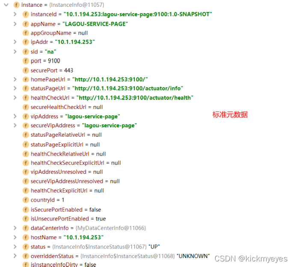Expand the hostName field
This screenshot has height=267, width=294.
click(15, 238)
